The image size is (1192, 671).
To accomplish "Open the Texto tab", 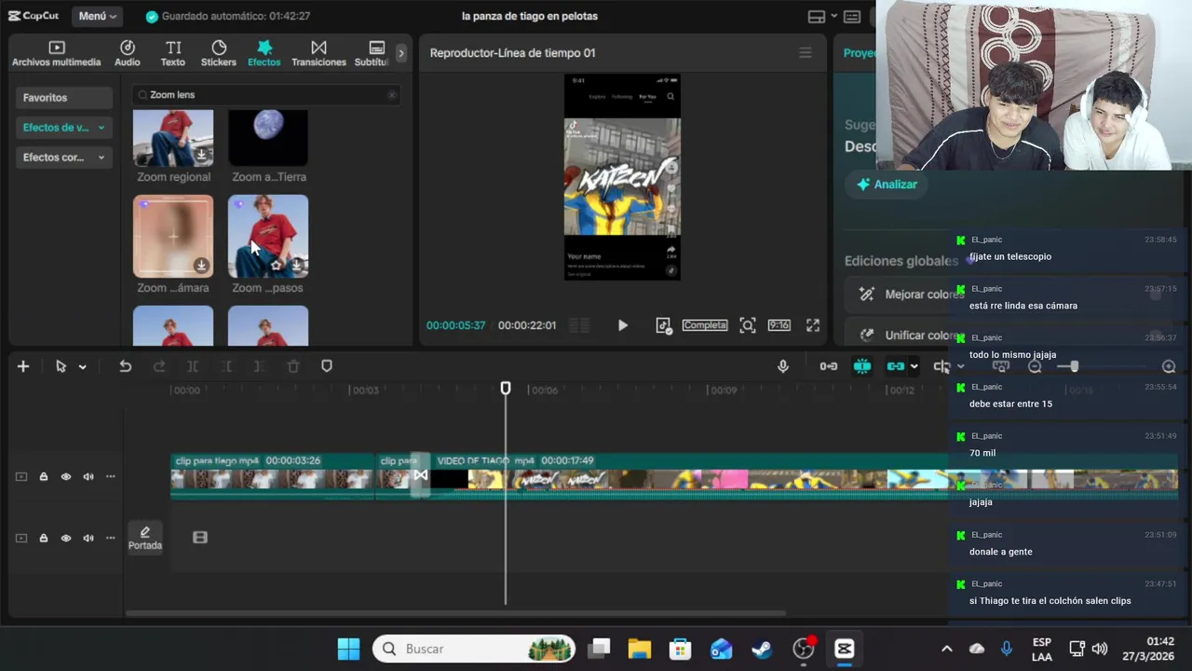I will 173,53.
